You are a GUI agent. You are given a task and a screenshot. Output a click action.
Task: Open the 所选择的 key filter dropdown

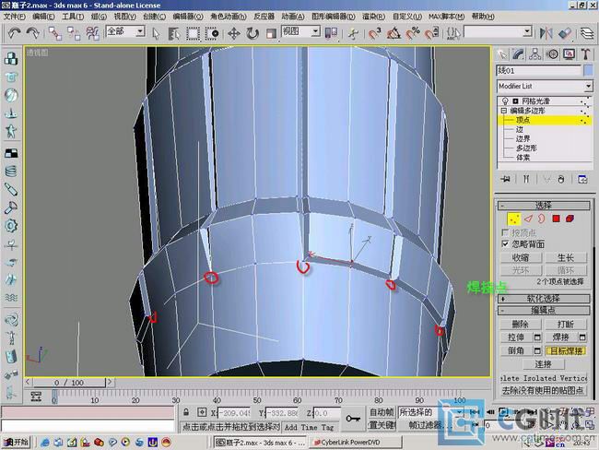[460, 412]
